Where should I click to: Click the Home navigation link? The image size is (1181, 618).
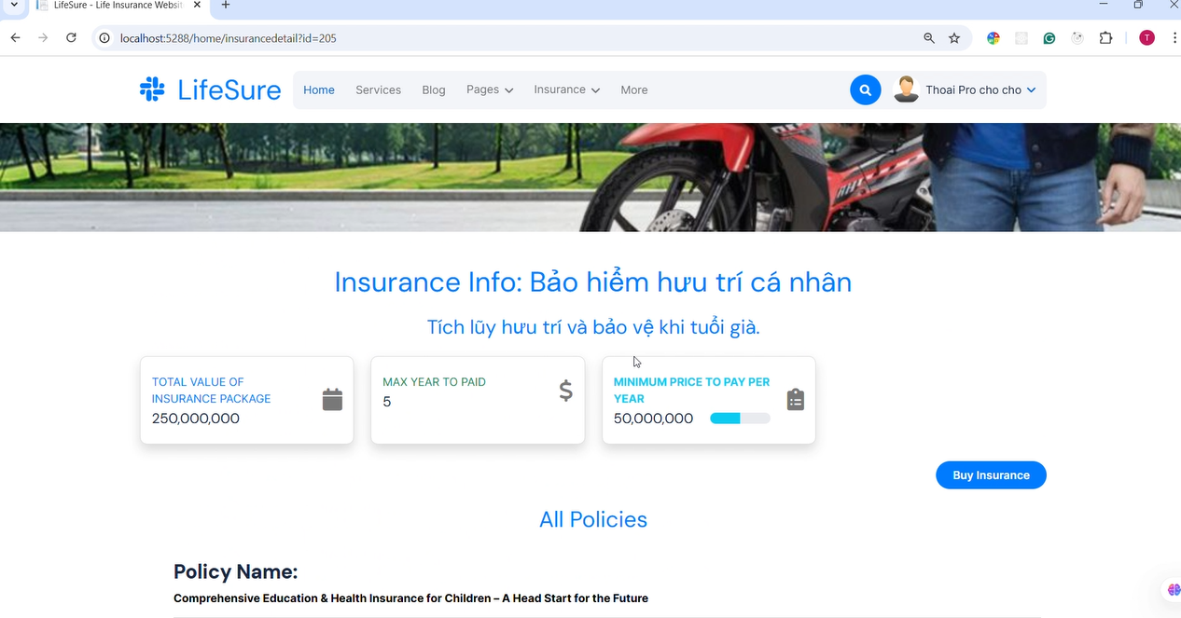pyautogui.click(x=319, y=90)
